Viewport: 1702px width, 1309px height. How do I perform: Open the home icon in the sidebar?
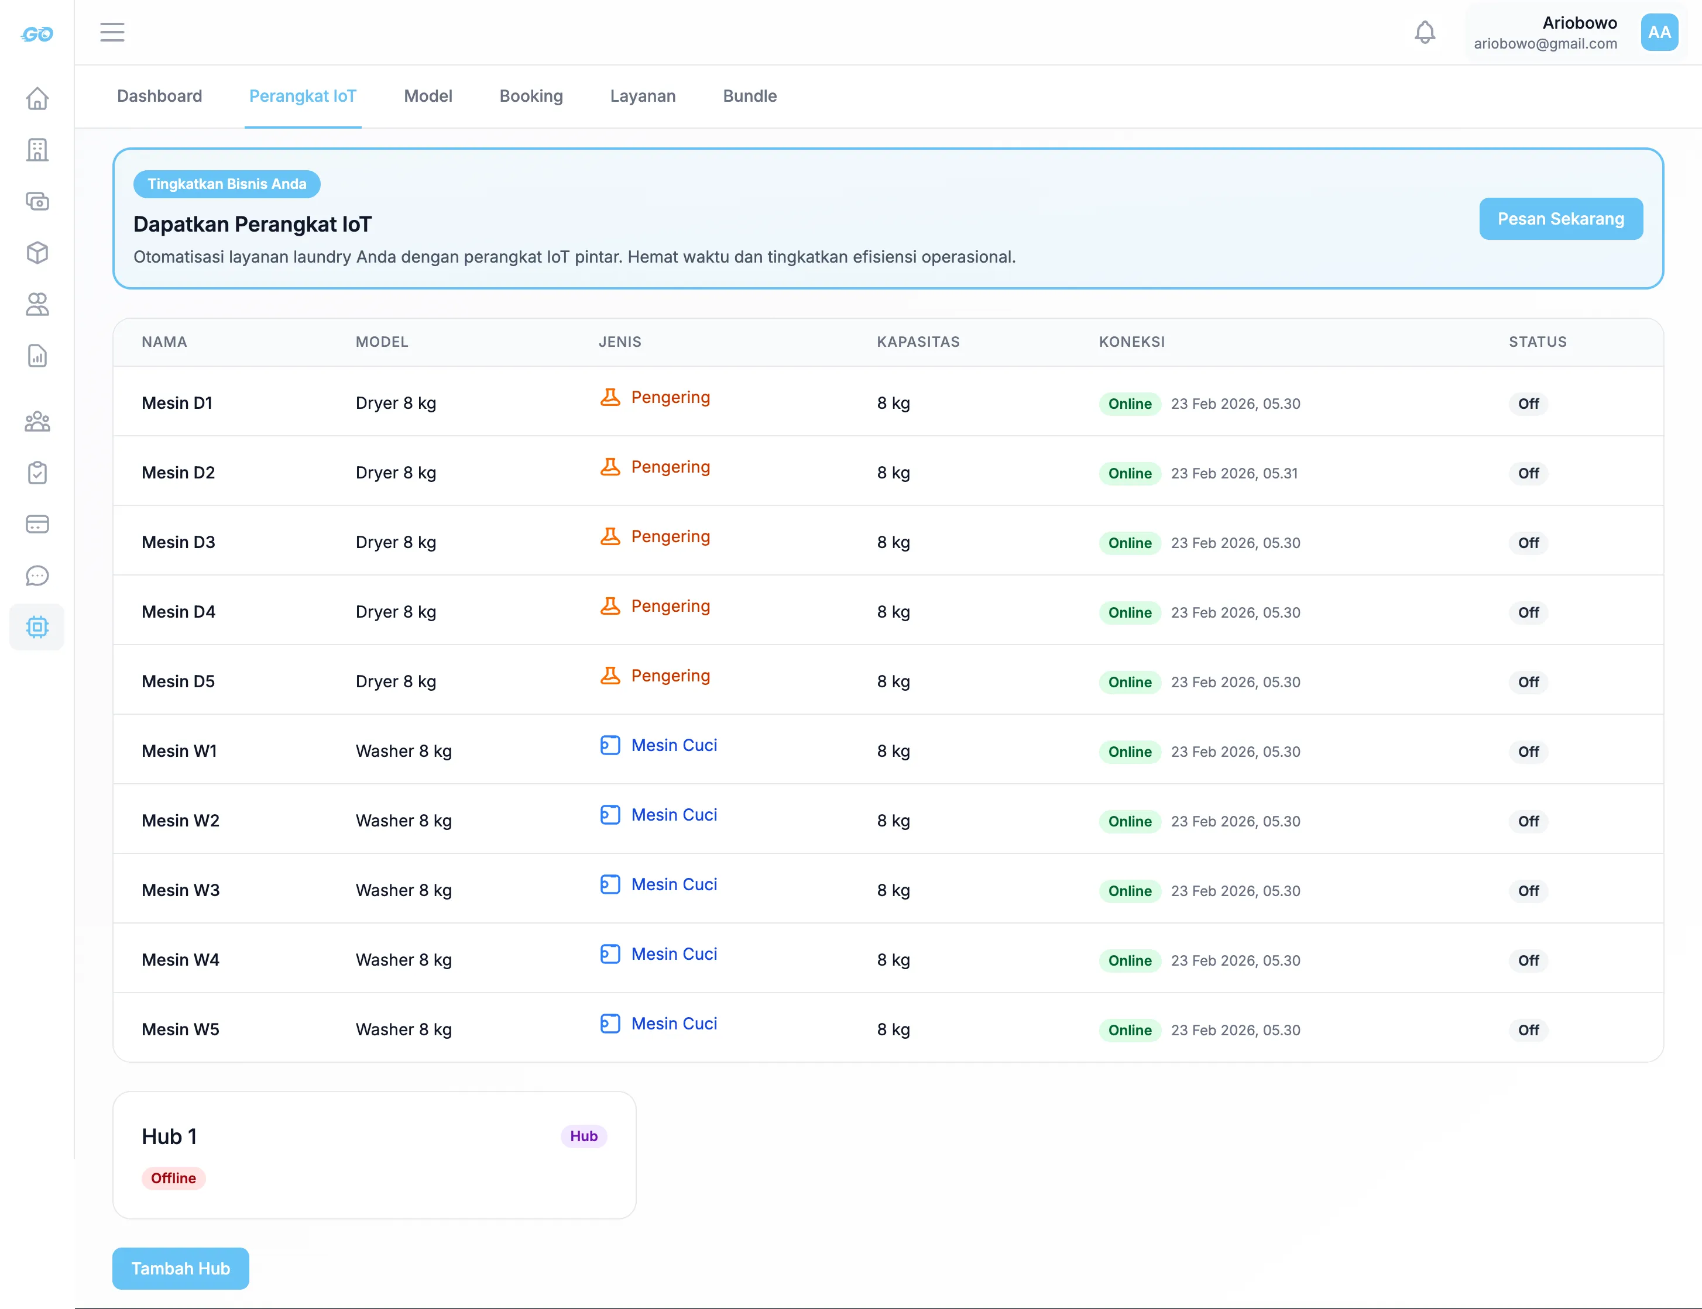[x=37, y=99]
